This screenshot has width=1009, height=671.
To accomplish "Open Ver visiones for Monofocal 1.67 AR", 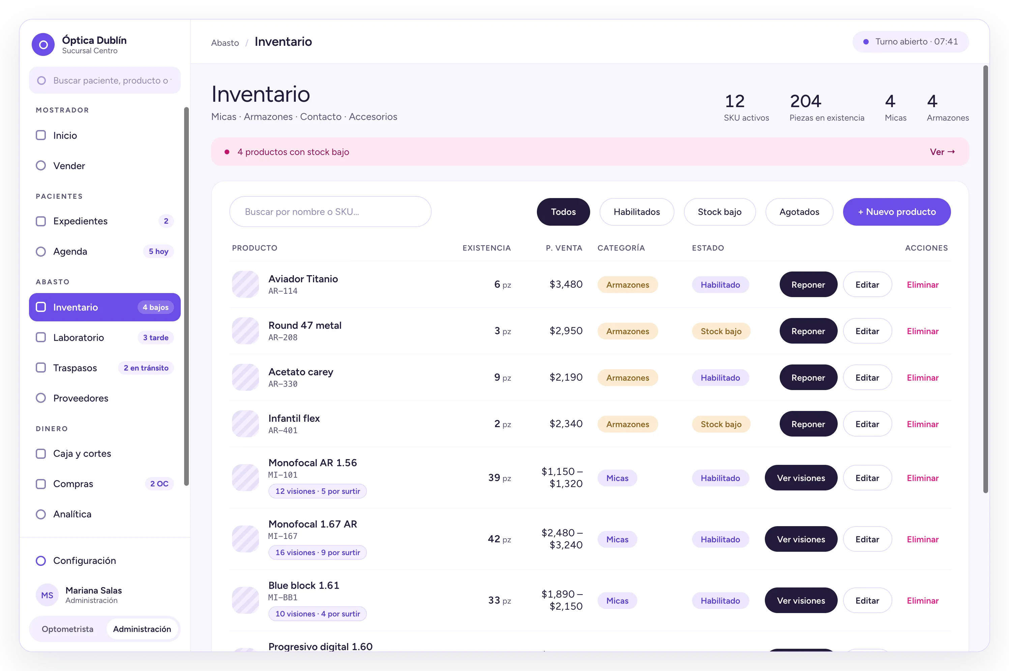I will [801, 539].
